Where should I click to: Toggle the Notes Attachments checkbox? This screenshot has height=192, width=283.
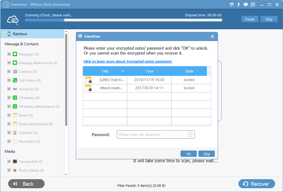(x=9, y=124)
